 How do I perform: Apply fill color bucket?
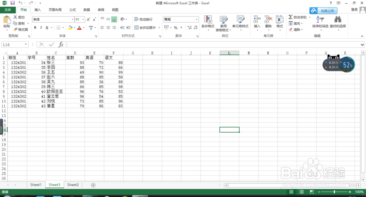coord(70,27)
